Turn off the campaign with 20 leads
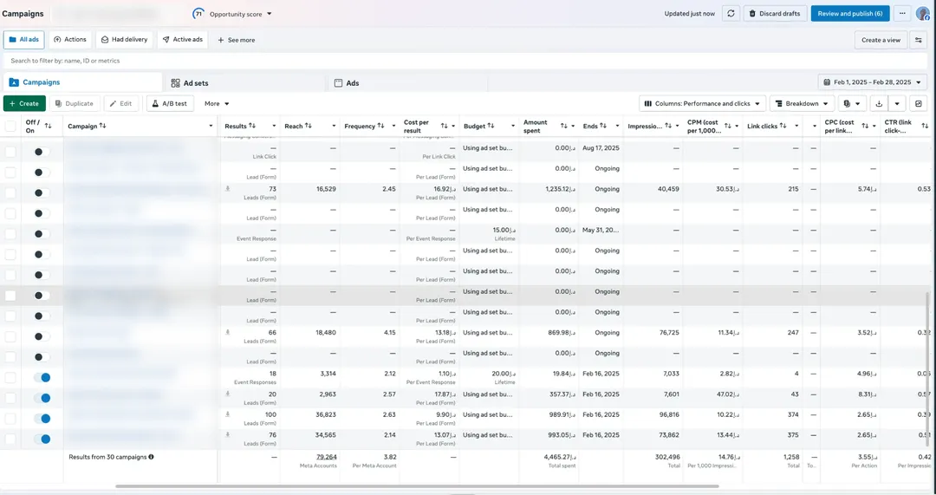936x495 pixels. tap(42, 398)
